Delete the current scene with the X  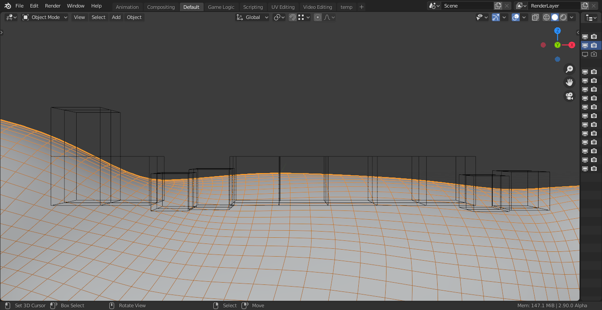tap(507, 6)
